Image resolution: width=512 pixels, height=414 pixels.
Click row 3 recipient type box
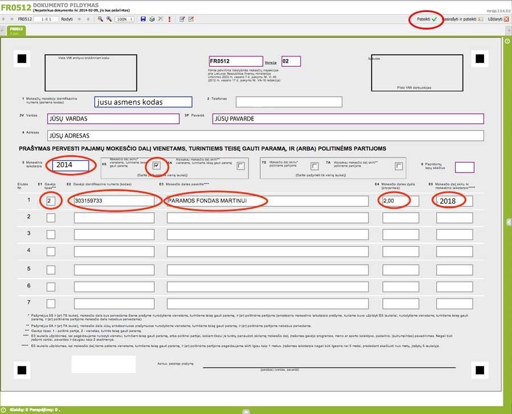[x=51, y=234]
